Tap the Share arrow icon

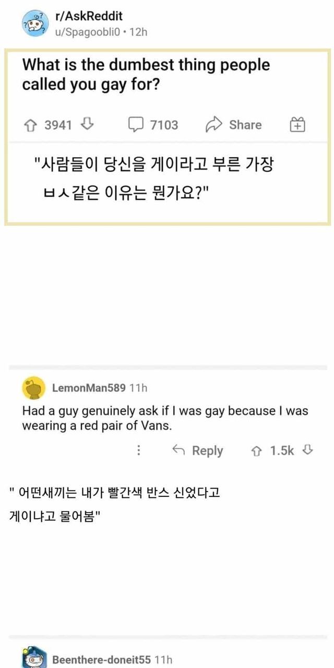[214, 125]
